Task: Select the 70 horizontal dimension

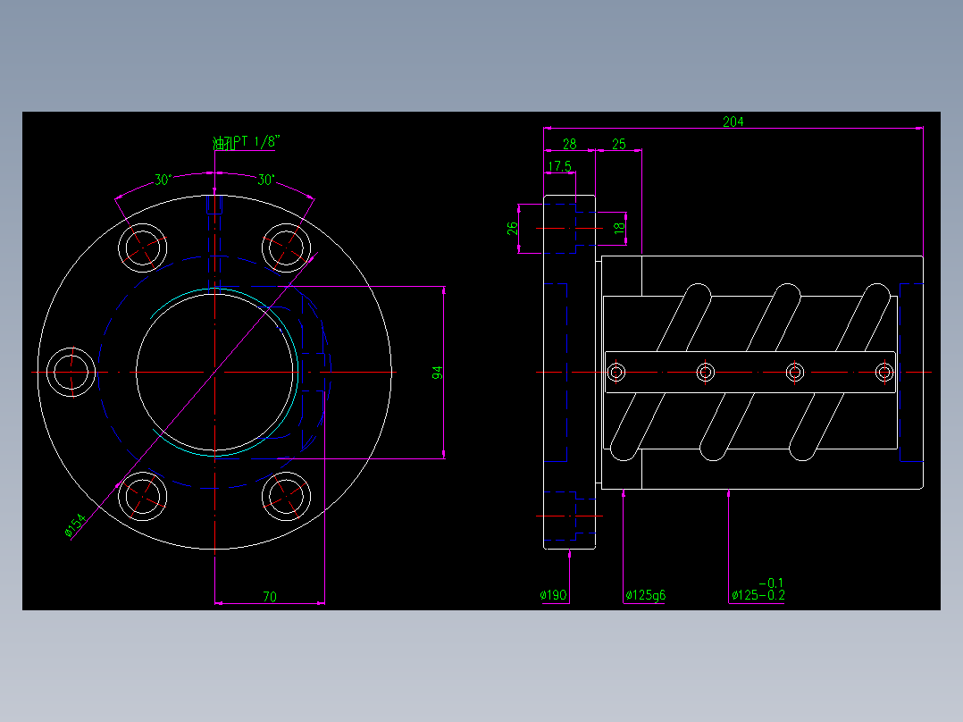Action: (x=270, y=597)
